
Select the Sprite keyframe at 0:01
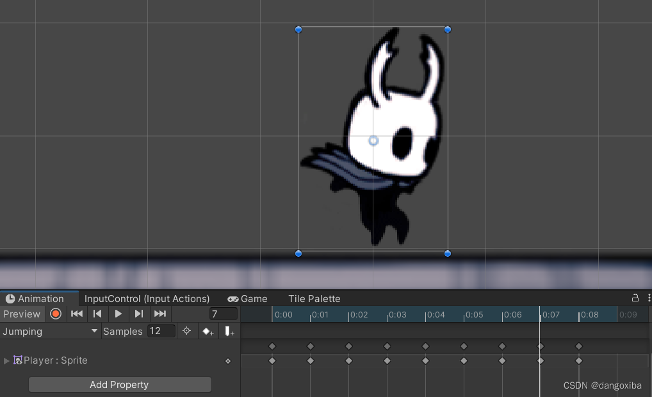coord(310,360)
